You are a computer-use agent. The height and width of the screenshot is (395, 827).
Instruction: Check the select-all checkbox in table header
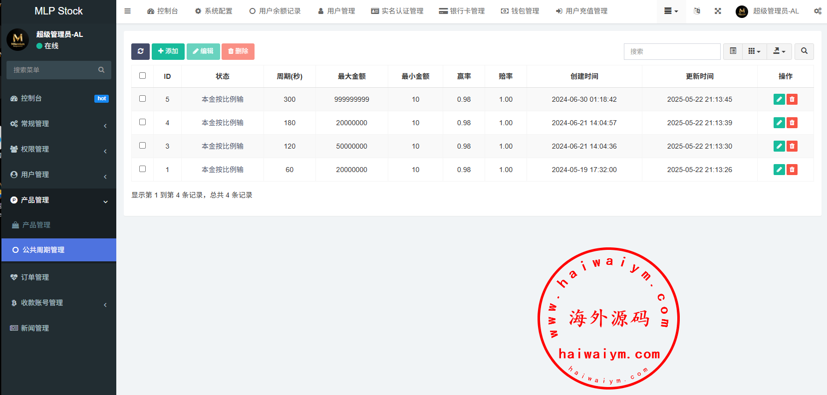(x=142, y=76)
